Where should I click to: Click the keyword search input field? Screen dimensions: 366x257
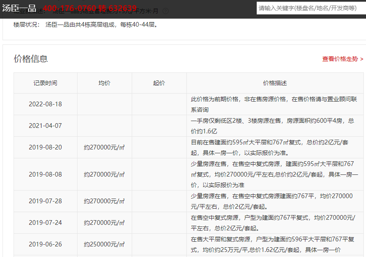(x=310, y=8)
